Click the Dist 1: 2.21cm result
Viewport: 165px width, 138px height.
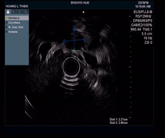118,120
